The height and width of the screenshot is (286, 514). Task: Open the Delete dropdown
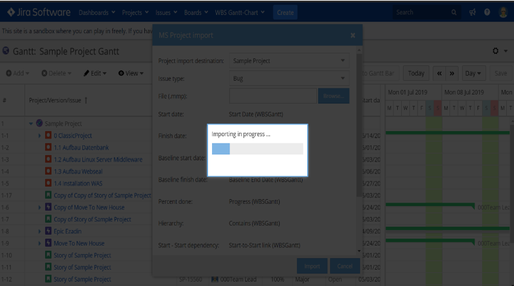click(56, 74)
